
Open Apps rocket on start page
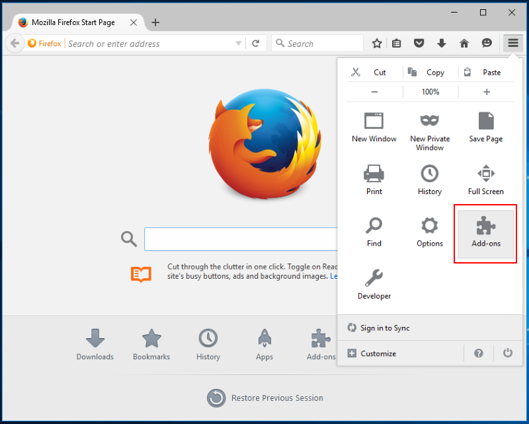tap(264, 345)
